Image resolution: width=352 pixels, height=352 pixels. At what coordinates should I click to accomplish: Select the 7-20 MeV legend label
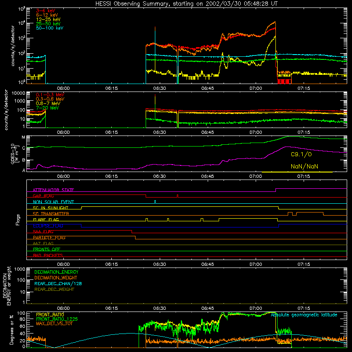click(x=48, y=108)
